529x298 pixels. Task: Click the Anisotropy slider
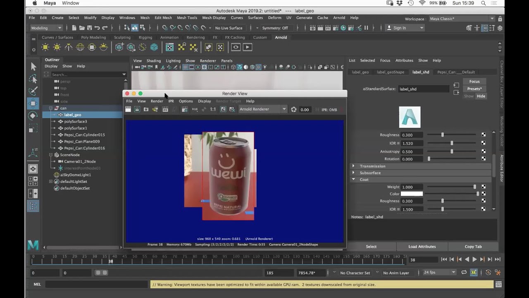pos(452,151)
